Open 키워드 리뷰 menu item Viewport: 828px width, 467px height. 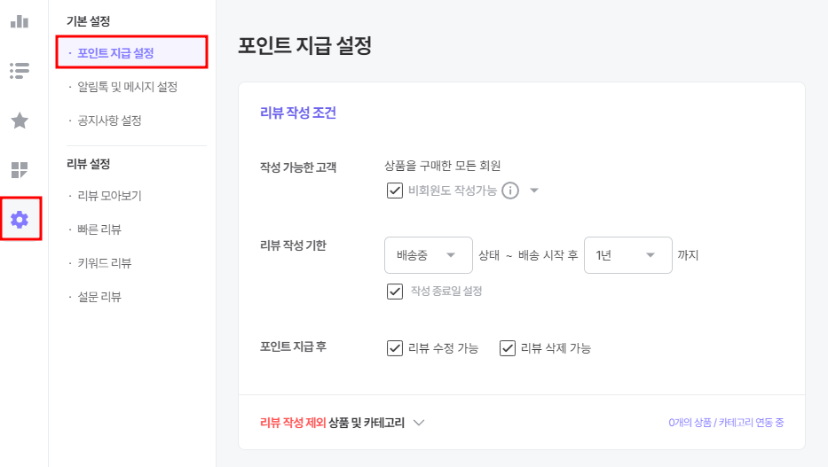tap(104, 263)
